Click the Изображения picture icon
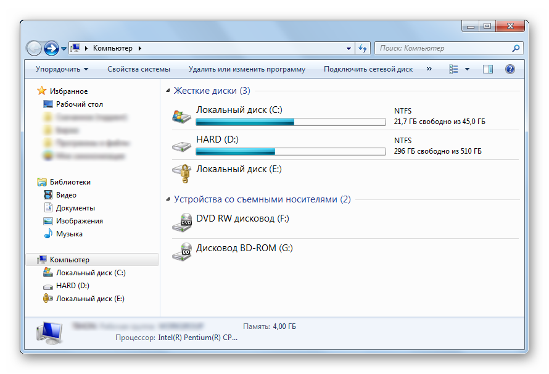This screenshot has height=374, width=549. pyautogui.click(x=48, y=221)
